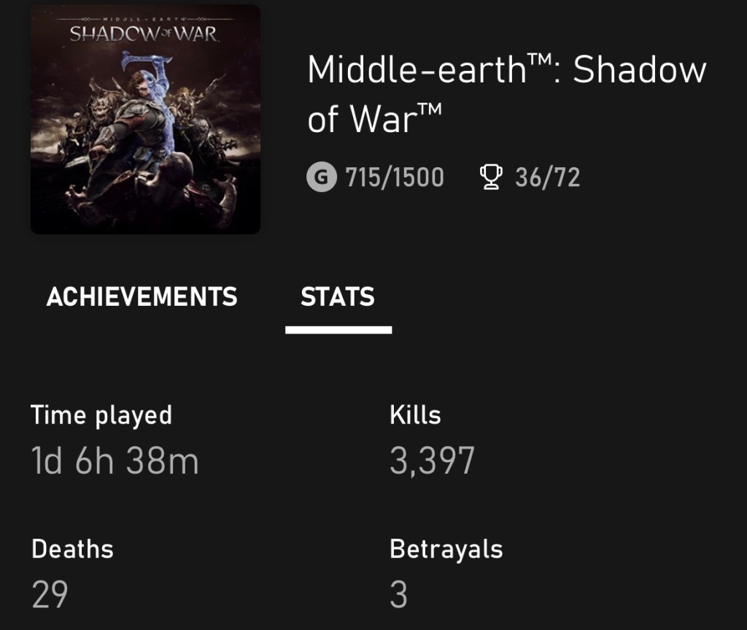This screenshot has width=747, height=630.
Task: Select the Deaths stat label
Action: (x=72, y=548)
